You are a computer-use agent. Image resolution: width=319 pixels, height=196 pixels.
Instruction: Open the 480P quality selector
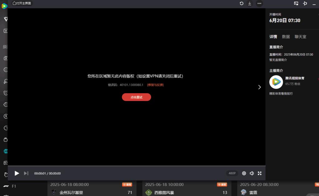point(232,173)
